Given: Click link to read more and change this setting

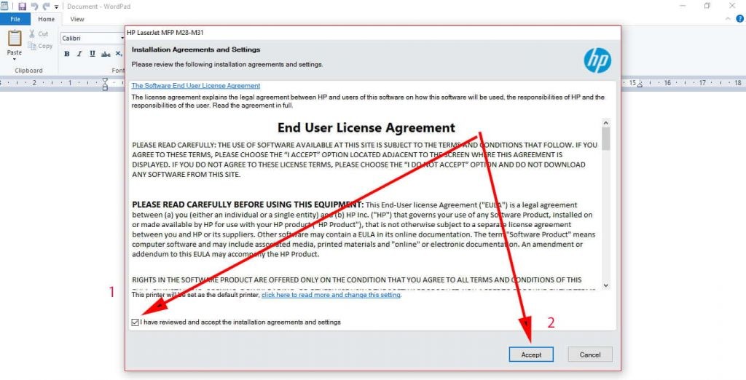Looking at the screenshot, I should (x=331, y=295).
